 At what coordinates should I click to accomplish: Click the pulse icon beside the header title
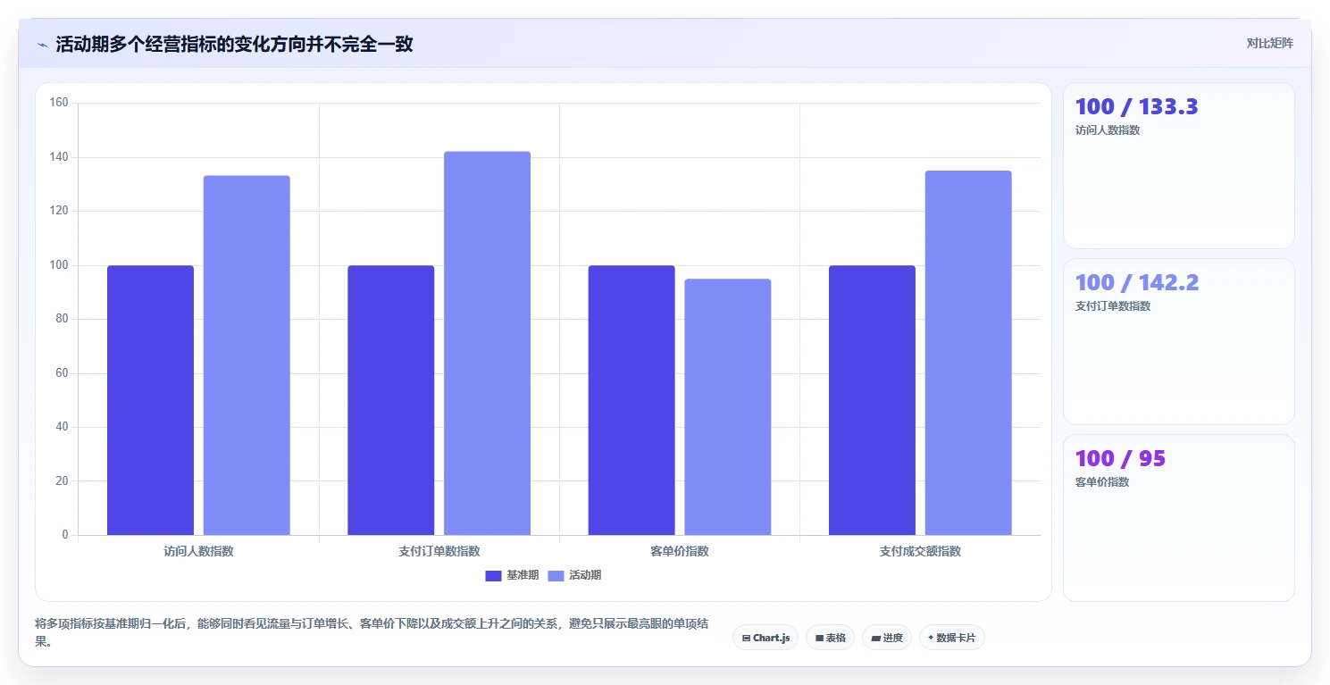[42, 45]
